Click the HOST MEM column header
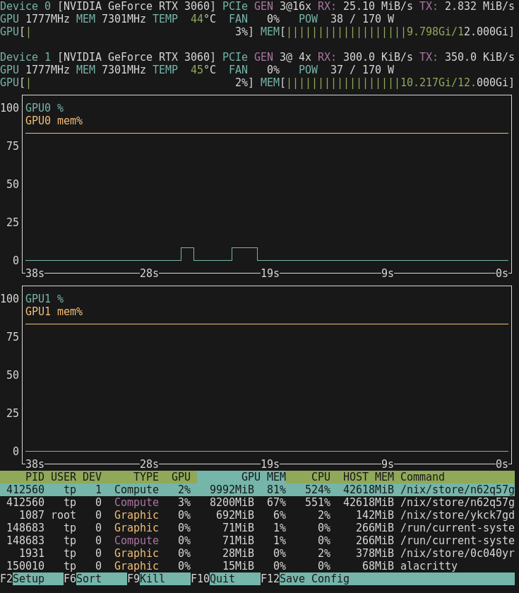This screenshot has width=519, height=593. [x=368, y=477]
